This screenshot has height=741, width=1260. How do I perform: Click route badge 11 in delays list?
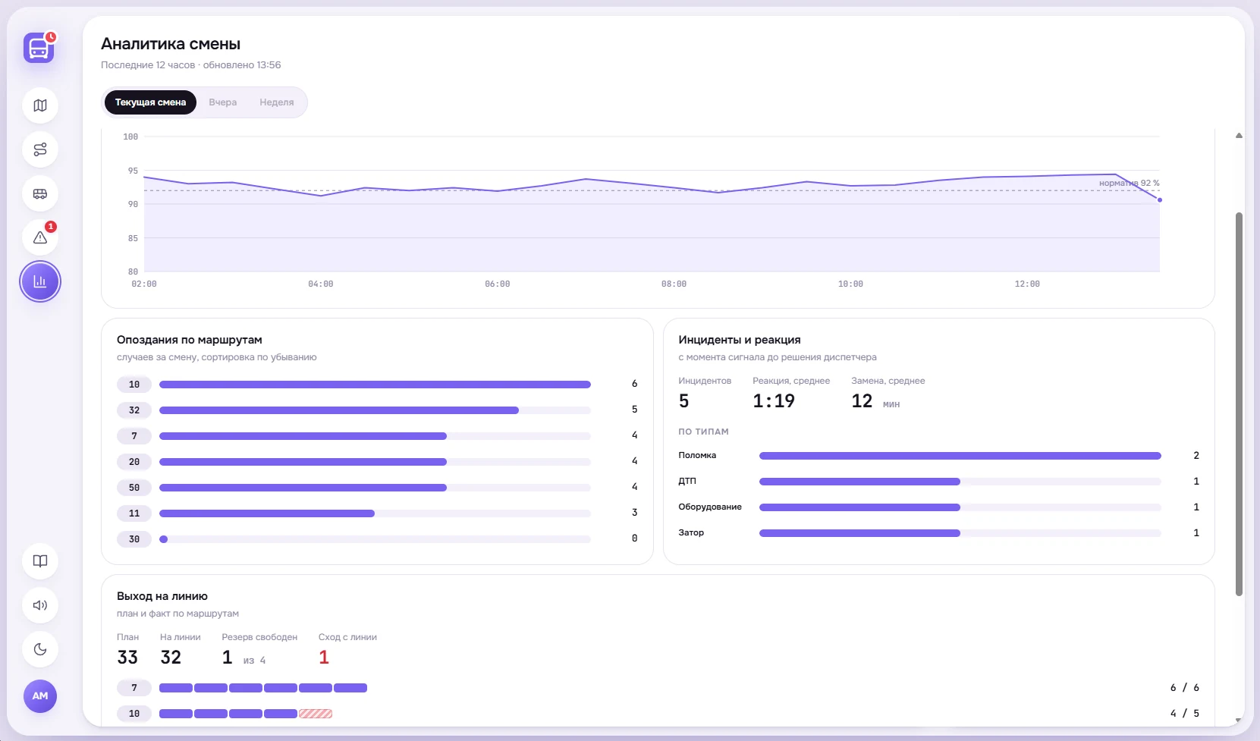(134, 513)
